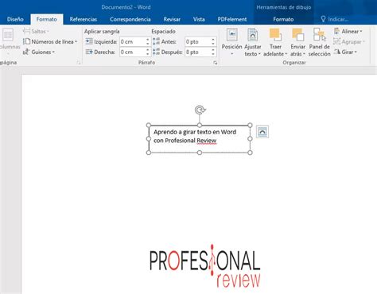Open the Alinear dropdown
The height and width of the screenshot is (294, 377).
(x=348, y=31)
